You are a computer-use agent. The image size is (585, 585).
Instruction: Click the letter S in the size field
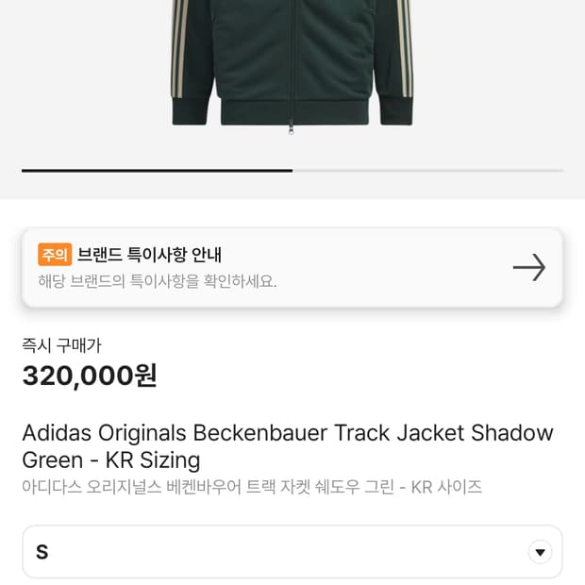(42, 552)
